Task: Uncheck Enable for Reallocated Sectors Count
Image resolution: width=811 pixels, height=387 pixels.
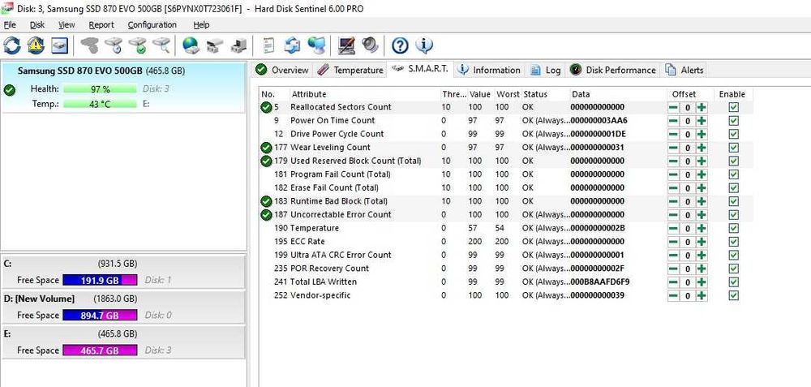Action: (733, 107)
